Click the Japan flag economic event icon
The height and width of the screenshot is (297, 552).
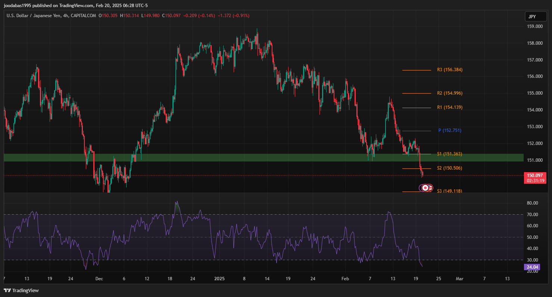pyautogui.click(x=424, y=188)
